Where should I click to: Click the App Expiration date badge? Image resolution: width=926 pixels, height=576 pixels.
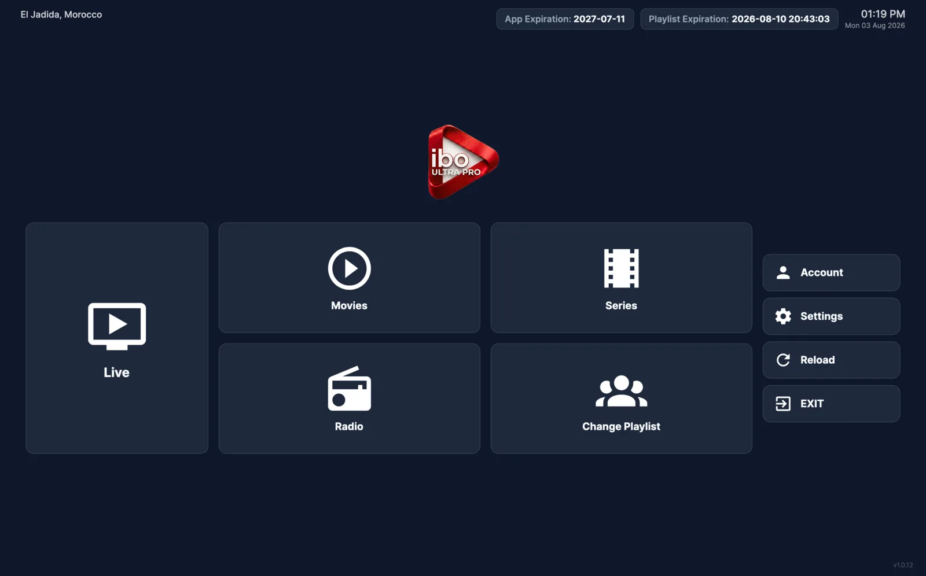pos(565,19)
